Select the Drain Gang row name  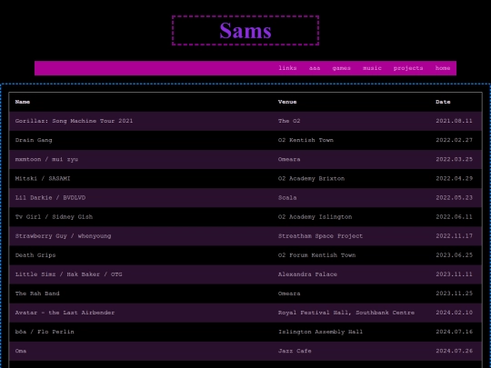tap(34, 140)
